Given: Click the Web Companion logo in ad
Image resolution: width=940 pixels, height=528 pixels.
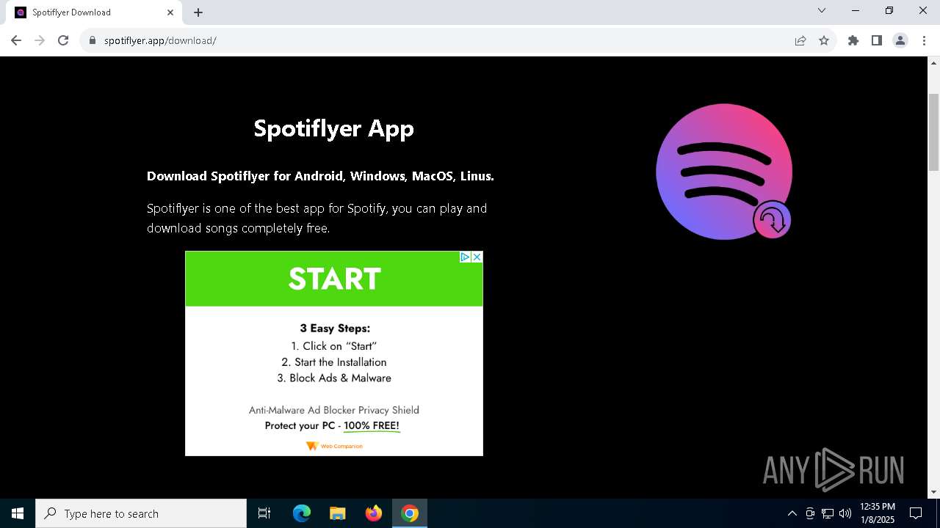Looking at the screenshot, I should click(334, 446).
